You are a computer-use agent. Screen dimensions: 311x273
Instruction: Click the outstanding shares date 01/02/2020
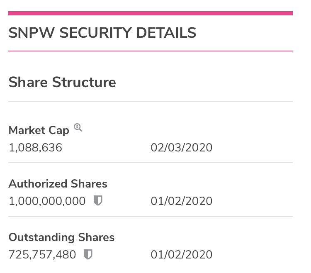[x=182, y=255]
